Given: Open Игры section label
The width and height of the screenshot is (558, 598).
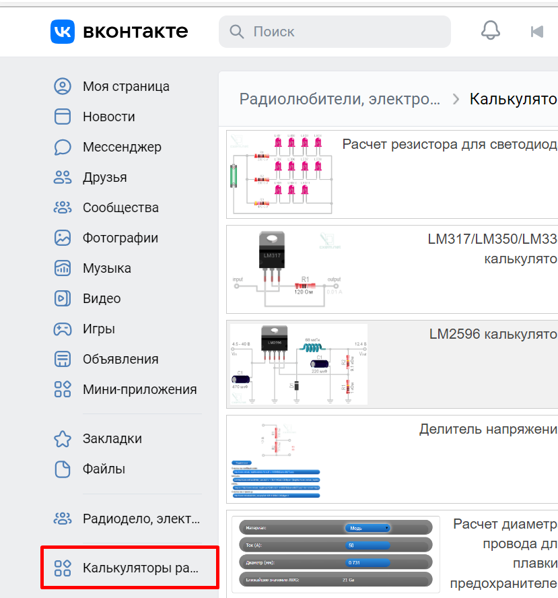Looking at the screenshot, I should [x=99, y=329].
